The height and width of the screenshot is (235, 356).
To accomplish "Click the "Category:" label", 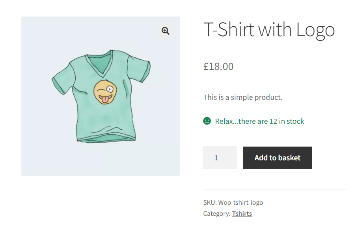I will [216, 213].
